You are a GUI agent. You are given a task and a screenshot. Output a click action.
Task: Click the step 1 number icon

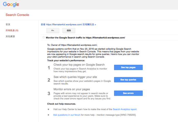pyautogui.click(x=49, y=68)
